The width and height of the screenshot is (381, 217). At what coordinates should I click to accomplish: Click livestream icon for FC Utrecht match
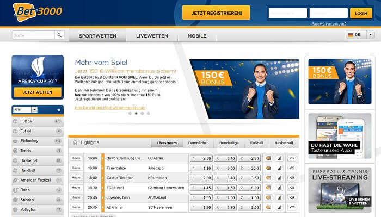[x=268, y=188]
